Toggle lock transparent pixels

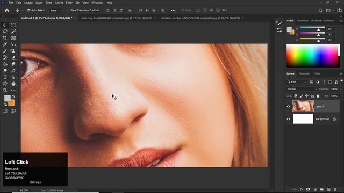point(296,96)
